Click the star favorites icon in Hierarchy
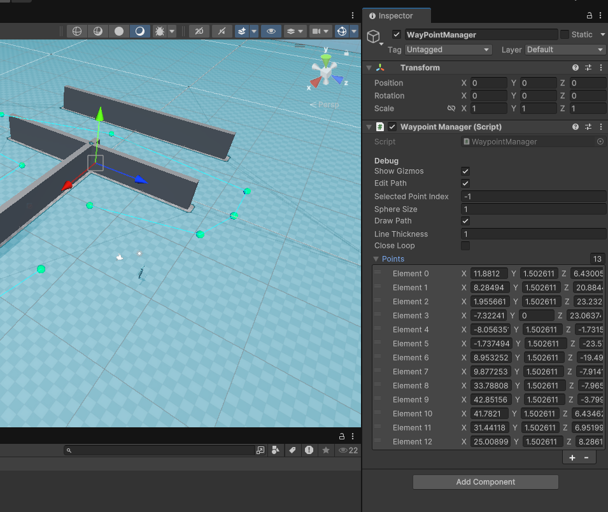Viewport: 608px width, 512px height. pyautogui.click(x=327, y=450)
